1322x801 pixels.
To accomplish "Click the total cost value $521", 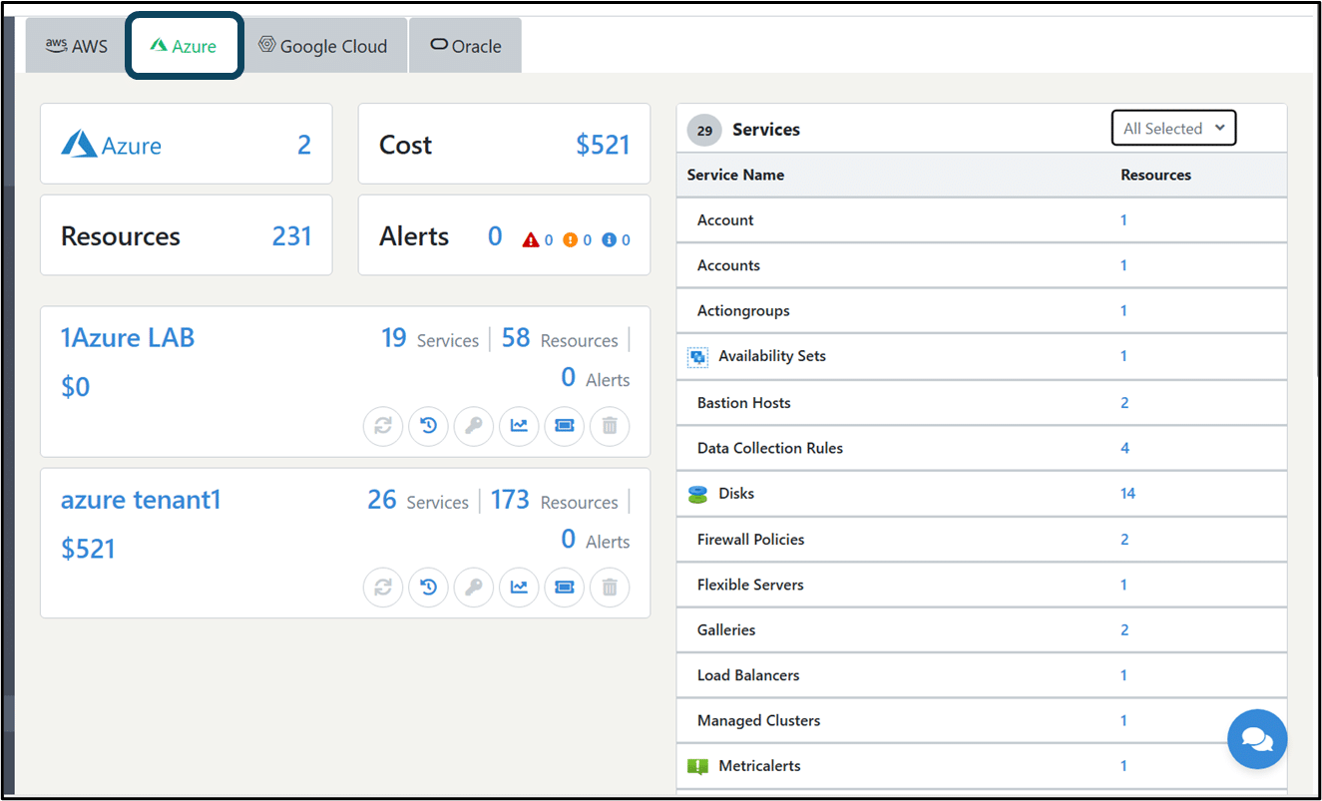I will (603, 145).
